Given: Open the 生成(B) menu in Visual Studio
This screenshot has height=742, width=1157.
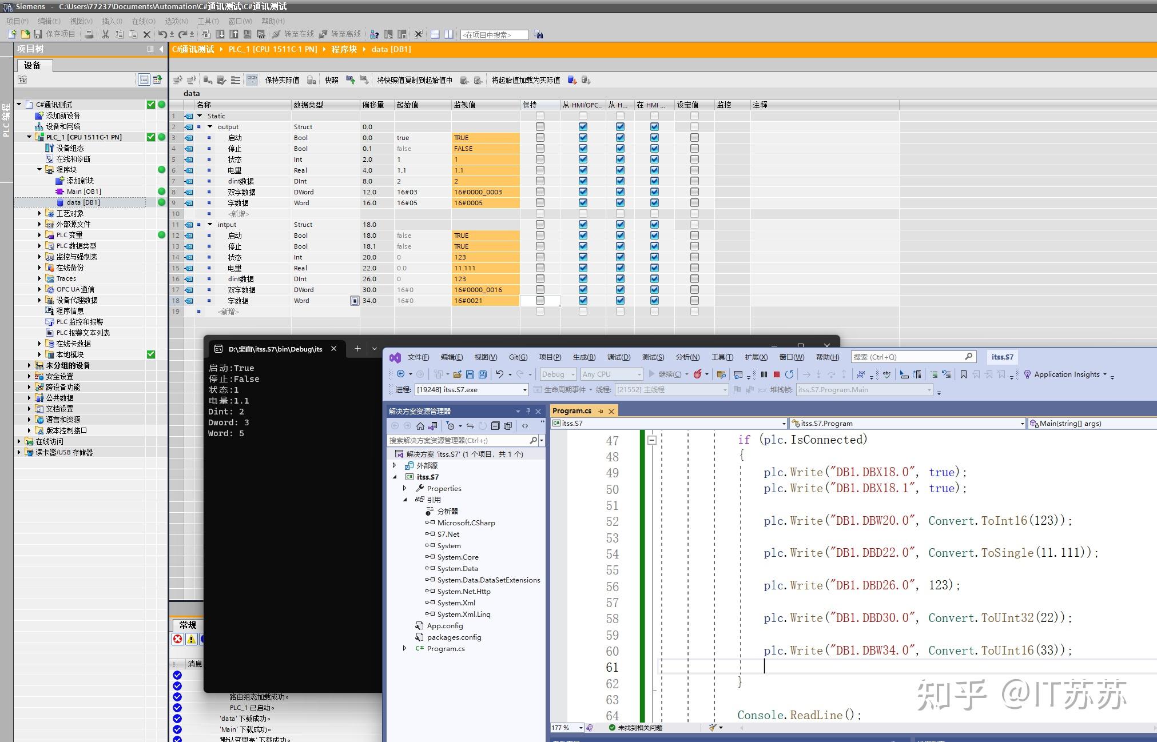Looking at the screenshot, I should (x=584, y=357).
